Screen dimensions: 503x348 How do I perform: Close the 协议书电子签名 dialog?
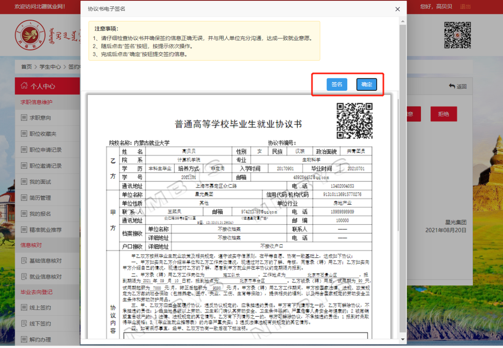(398, 9)
